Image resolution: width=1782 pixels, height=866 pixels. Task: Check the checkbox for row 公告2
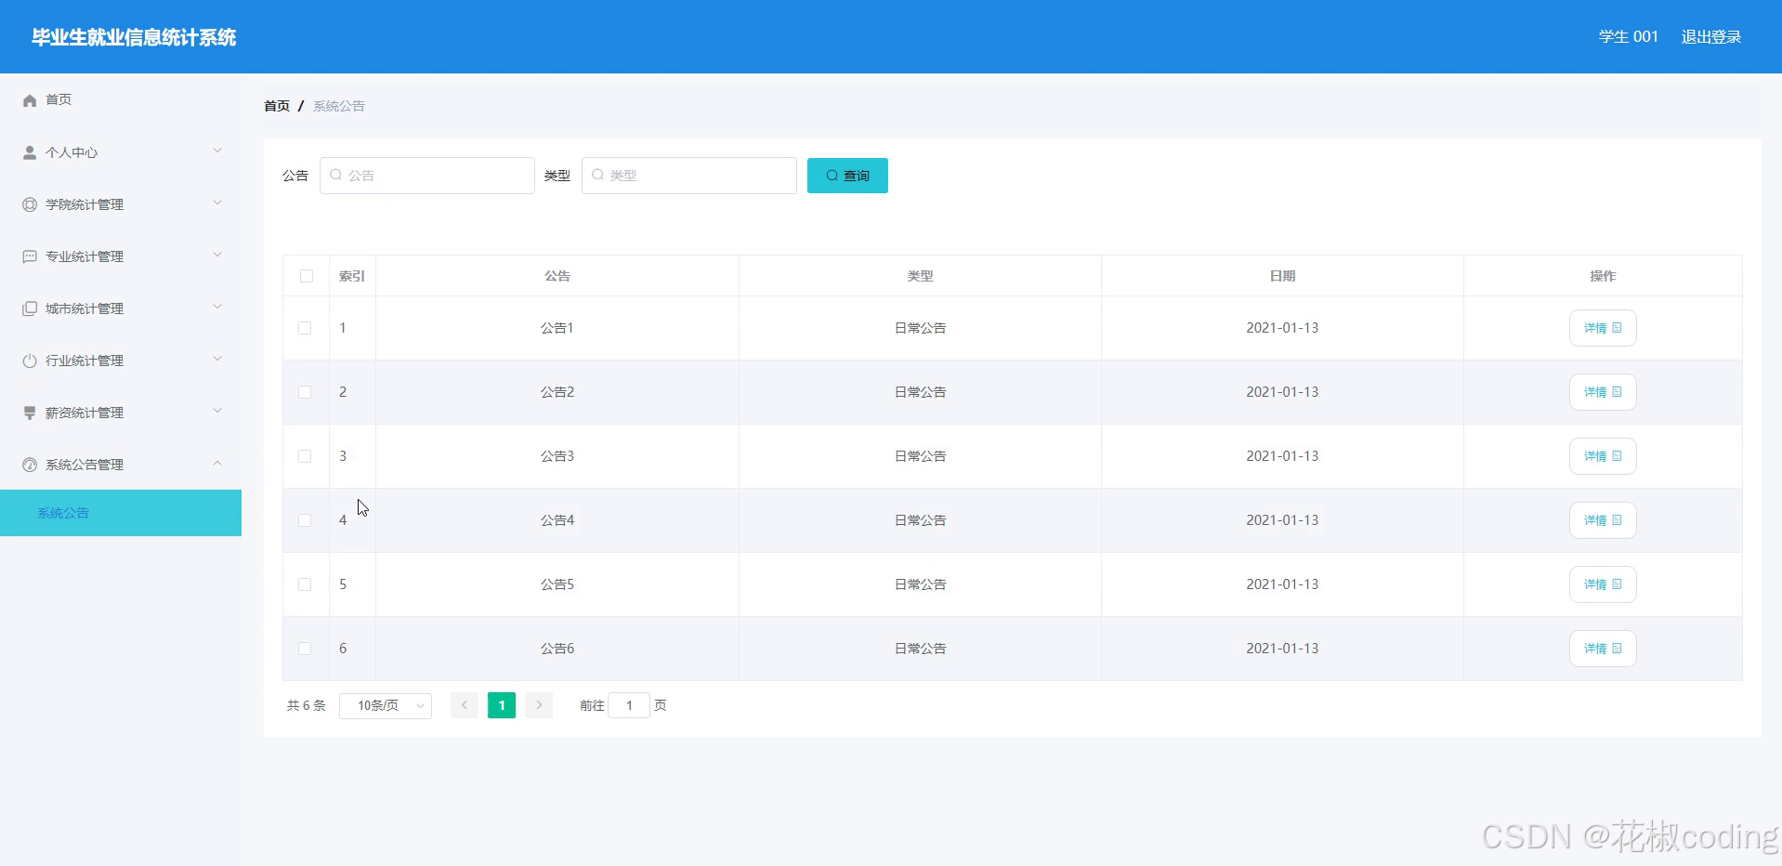(x=305, y=392)
